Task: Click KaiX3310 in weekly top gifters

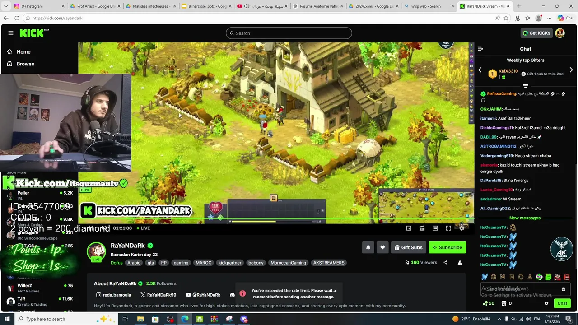Action: coord(508,71)
